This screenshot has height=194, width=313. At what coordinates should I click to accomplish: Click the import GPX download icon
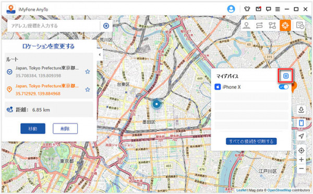pos(301,110)
